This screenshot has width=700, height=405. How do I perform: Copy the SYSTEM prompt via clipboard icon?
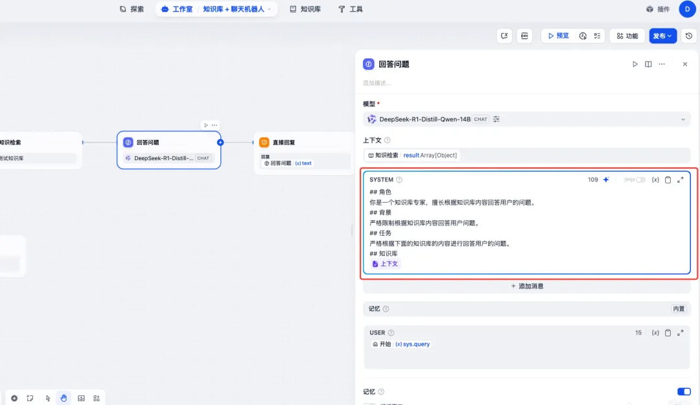click(669, 179)
